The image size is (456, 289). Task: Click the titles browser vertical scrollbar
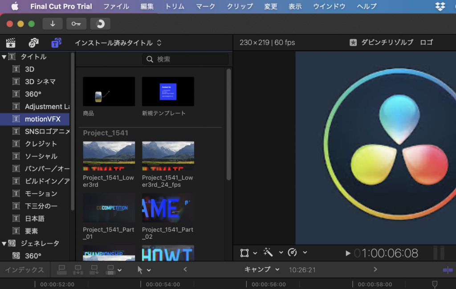click(229, 124)
